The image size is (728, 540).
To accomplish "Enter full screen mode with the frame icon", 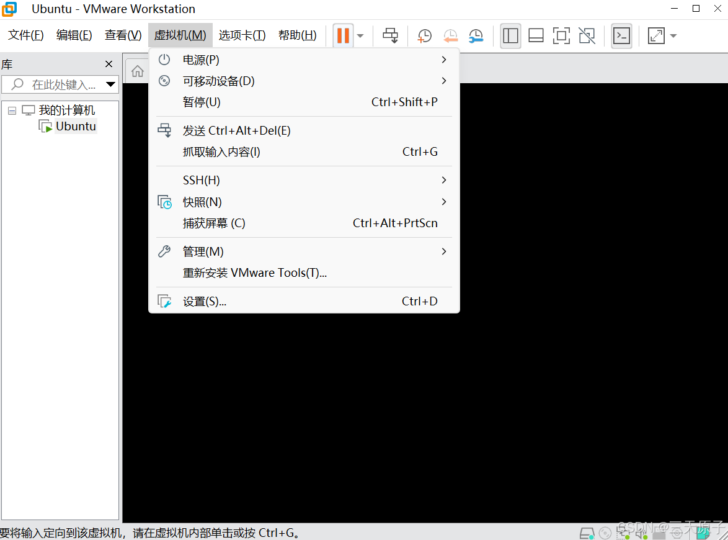I will [561, 35].
